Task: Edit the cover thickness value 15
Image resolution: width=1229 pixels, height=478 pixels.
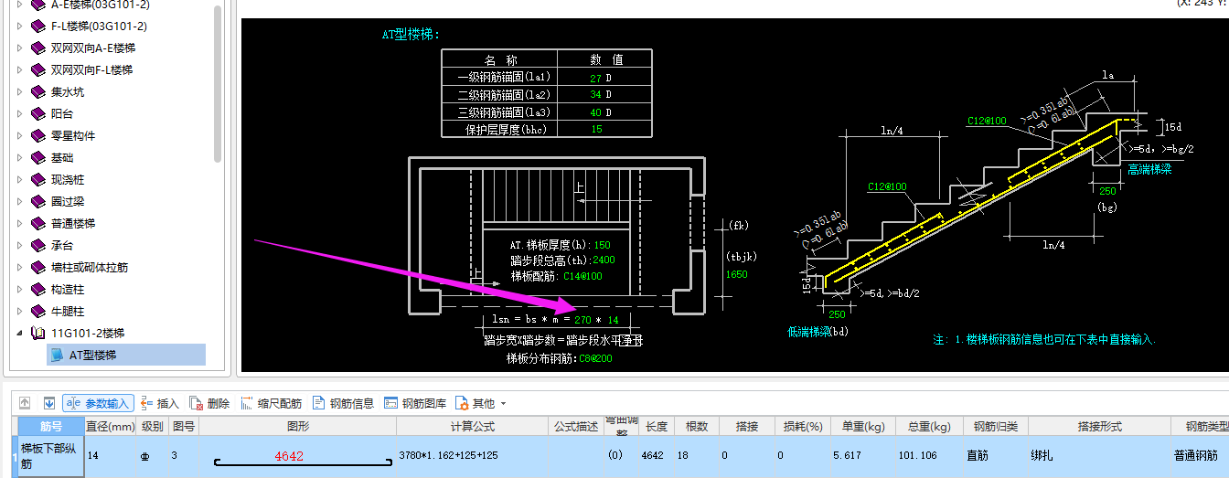Action: (595, 130)
